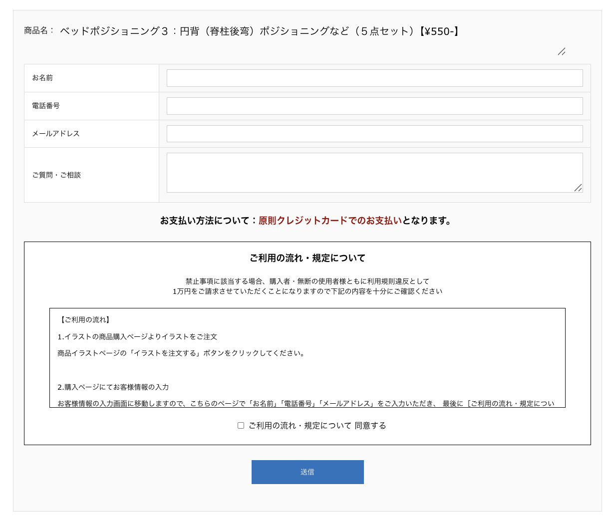Click into the 電話番号 input field
This screenshot has height=524, width=615.
(374, 106)
